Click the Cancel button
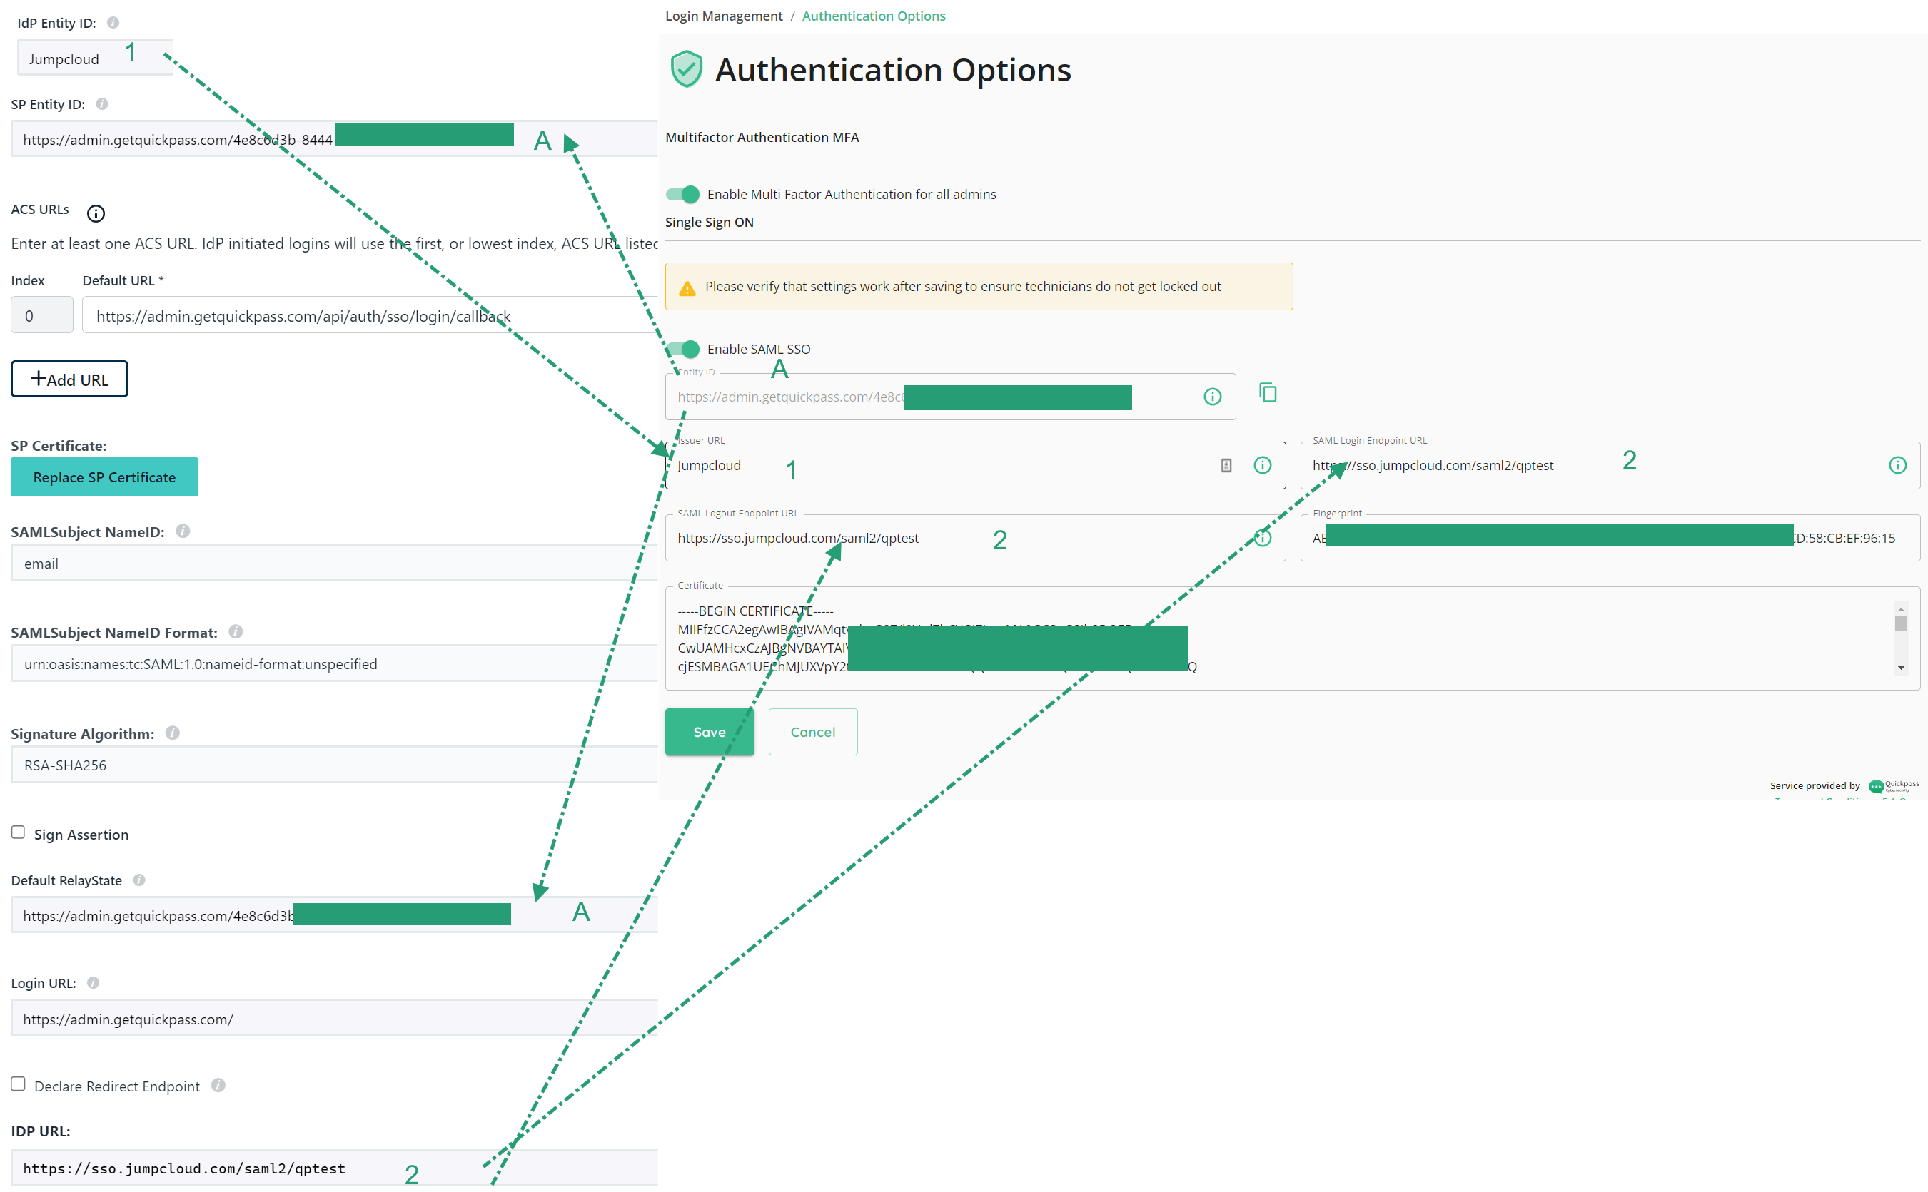Image resolution: width=1928 pixels, height=1192 pixels. [x=812, y=732]
